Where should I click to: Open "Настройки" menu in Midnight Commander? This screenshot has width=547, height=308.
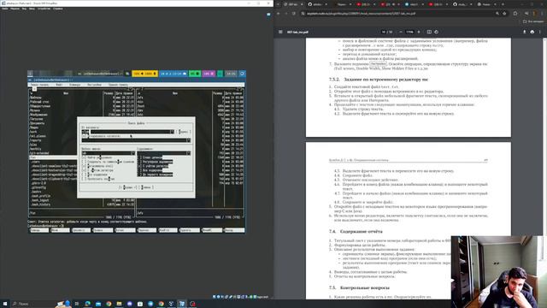pyautogui.click(x=94, y=85)
